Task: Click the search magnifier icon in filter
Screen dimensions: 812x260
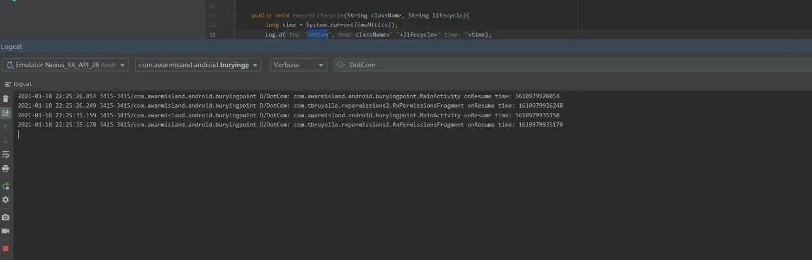Action: pyautogui.click(x=340, y=65)
